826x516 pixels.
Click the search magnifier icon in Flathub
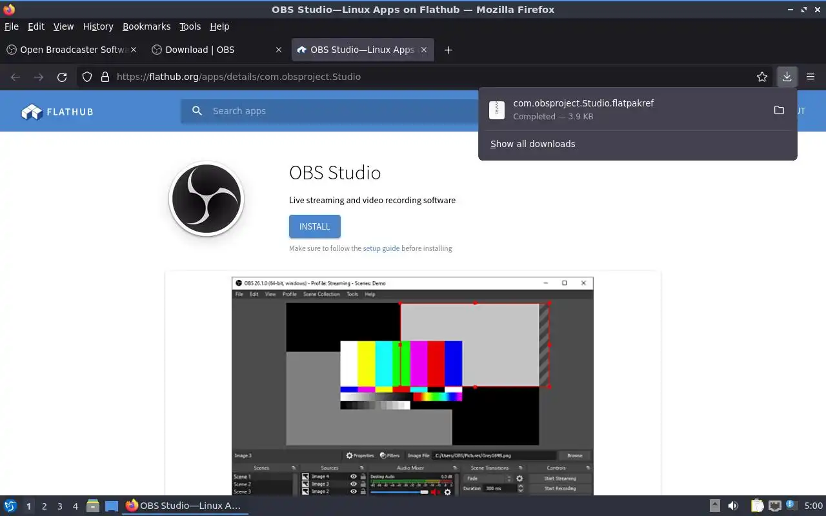coord(197,111)
